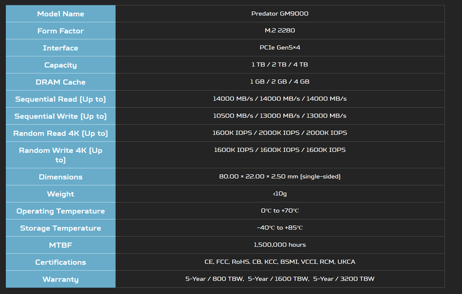Select '1 GB / 2 GB / 4 GB' value
This screenshot has width=462, height=294.
click(x=280, y=82)
